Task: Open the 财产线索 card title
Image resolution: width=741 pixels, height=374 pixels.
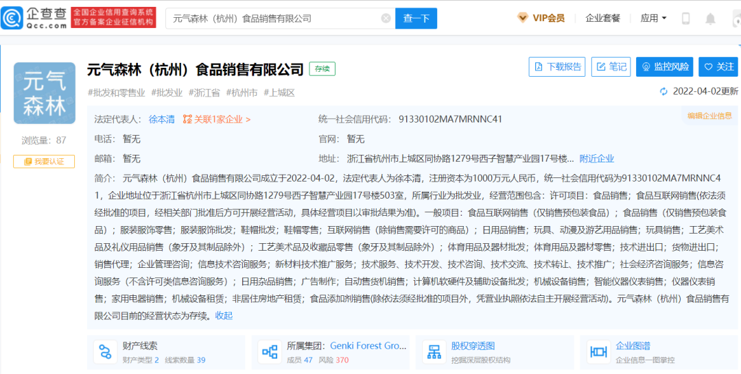Action: (139, 346)
